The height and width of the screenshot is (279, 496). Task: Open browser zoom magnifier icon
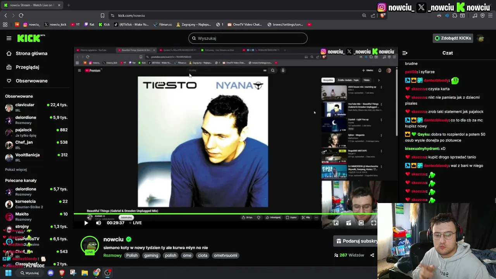[x=364, y=15]
